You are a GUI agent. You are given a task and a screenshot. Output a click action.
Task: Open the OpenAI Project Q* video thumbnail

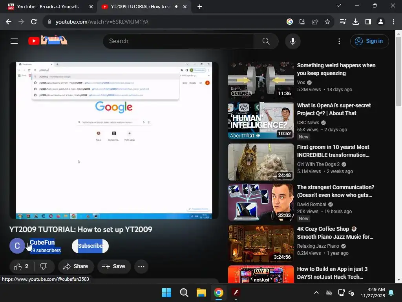point(261,120)
